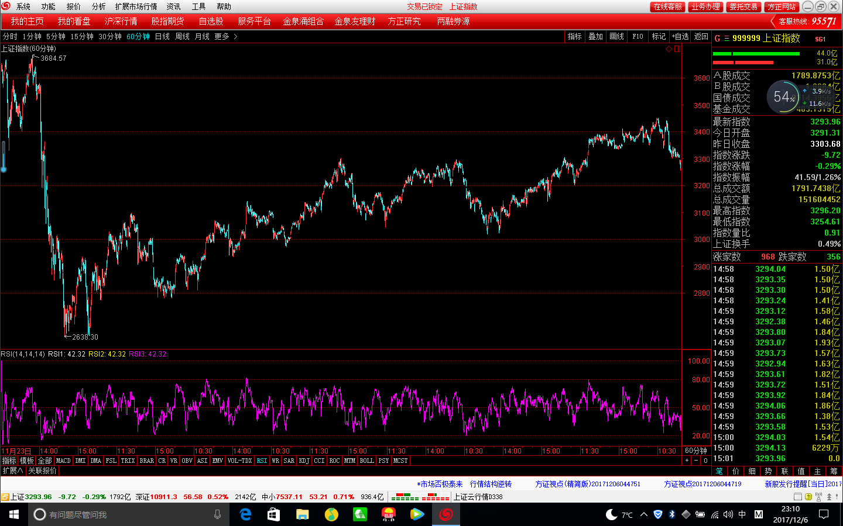Open the green video player taskbar icon
The height and width of the screenshot is (526, 843).
[x=417, y=514]
